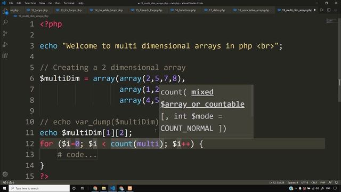
Task: Open the Explorer view in activity bar
Action: coord(5,11)
